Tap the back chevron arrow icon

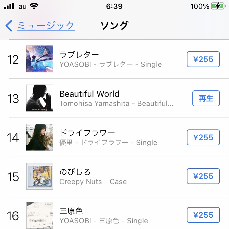9,26
